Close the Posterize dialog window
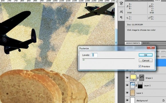This screenshot has width=166, height=103. pyautogui.click(x=151, y=48)
